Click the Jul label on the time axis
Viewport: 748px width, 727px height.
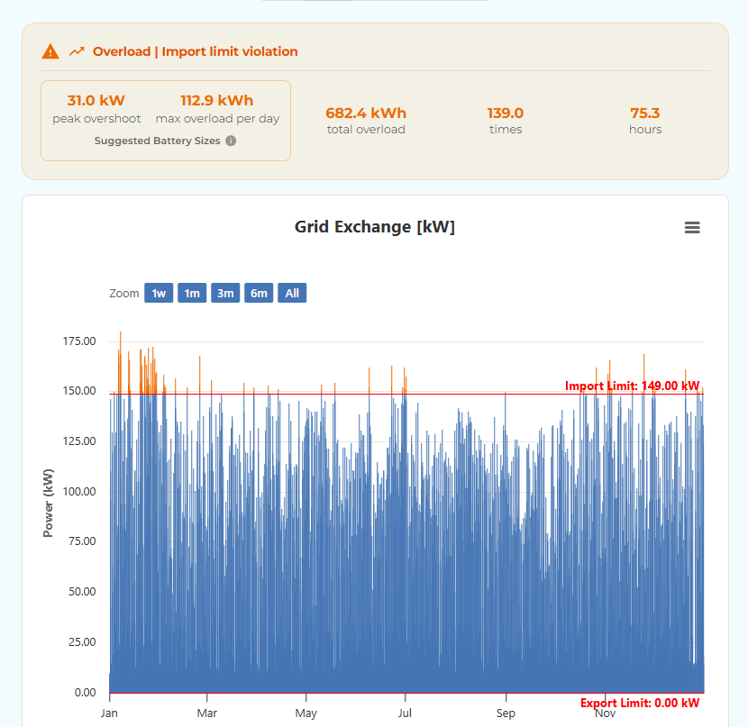(406, 713)
